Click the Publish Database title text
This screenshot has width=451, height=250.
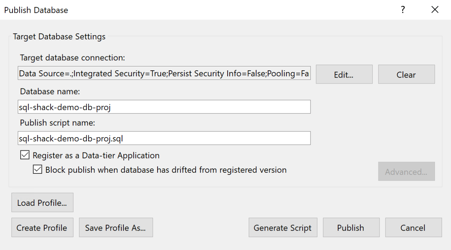click(x=36, y=10)
